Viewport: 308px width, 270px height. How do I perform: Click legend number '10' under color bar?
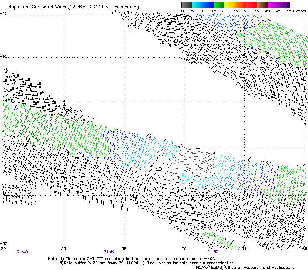point(204,11)
